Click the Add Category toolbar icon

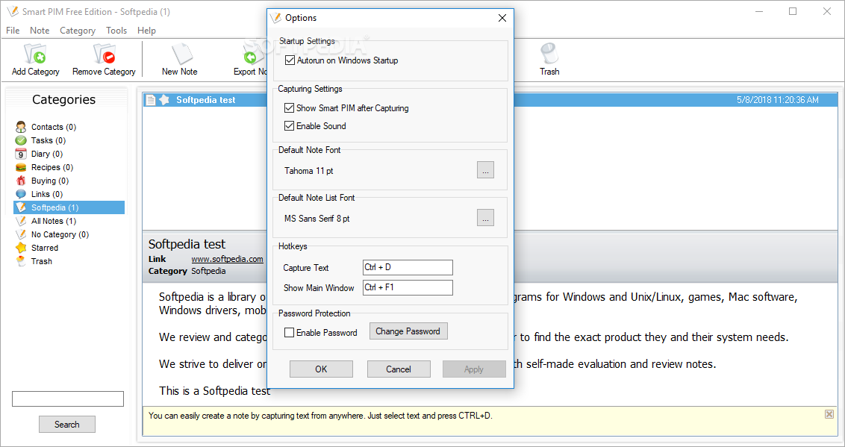(x=36, y=60)
